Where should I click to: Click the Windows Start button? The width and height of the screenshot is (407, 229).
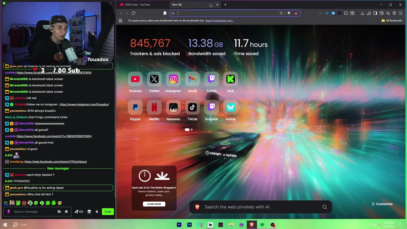point(5,225)
